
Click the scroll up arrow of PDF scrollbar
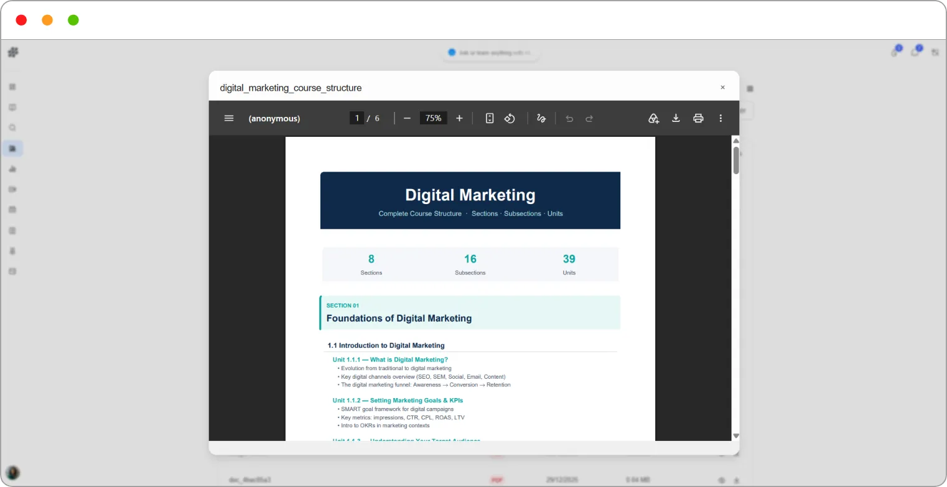pos(736,141)
